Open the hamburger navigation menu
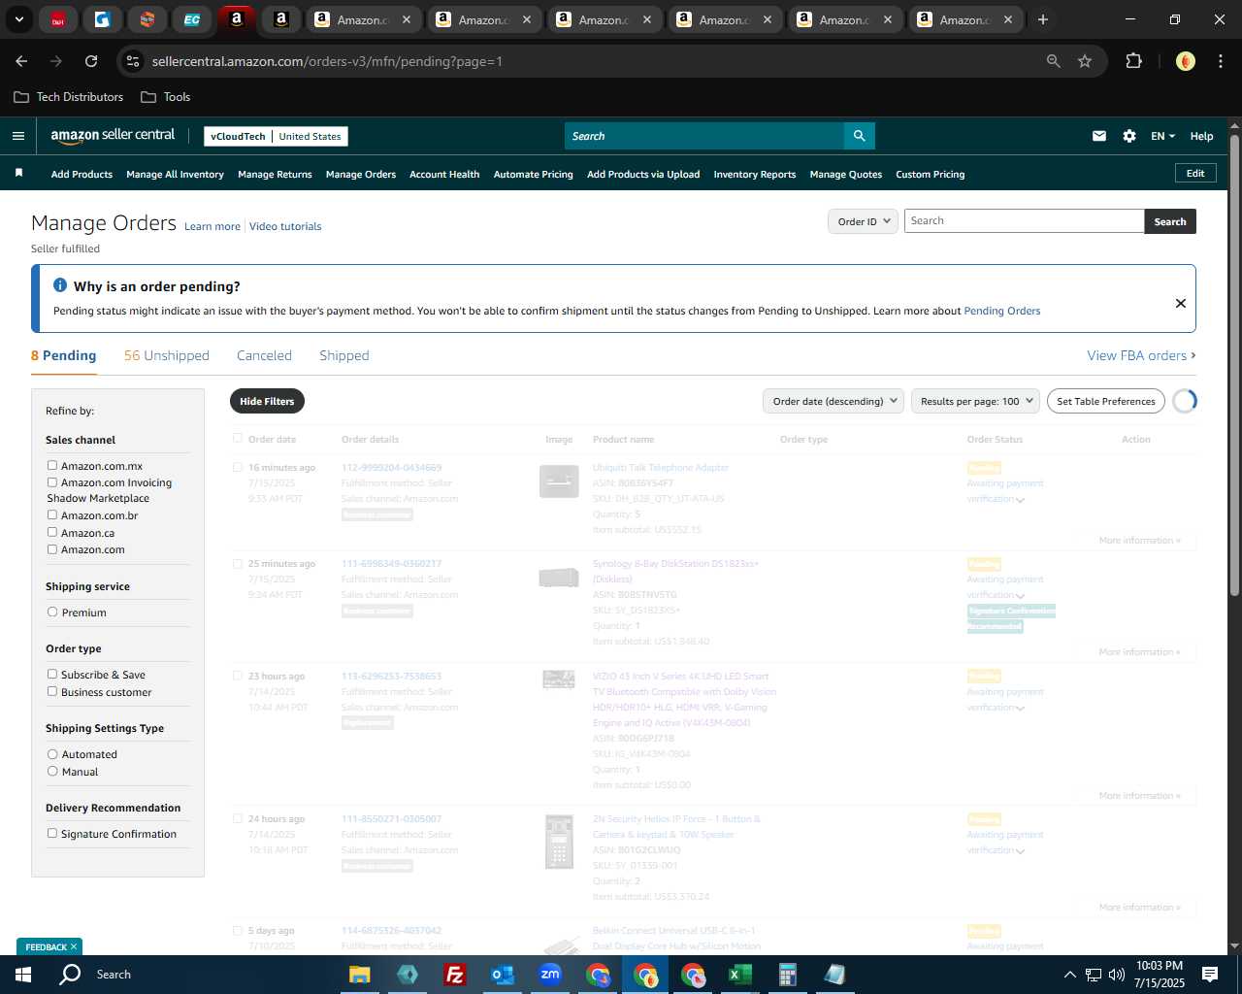The image size is (1242, 994). (x=18, y=136)
